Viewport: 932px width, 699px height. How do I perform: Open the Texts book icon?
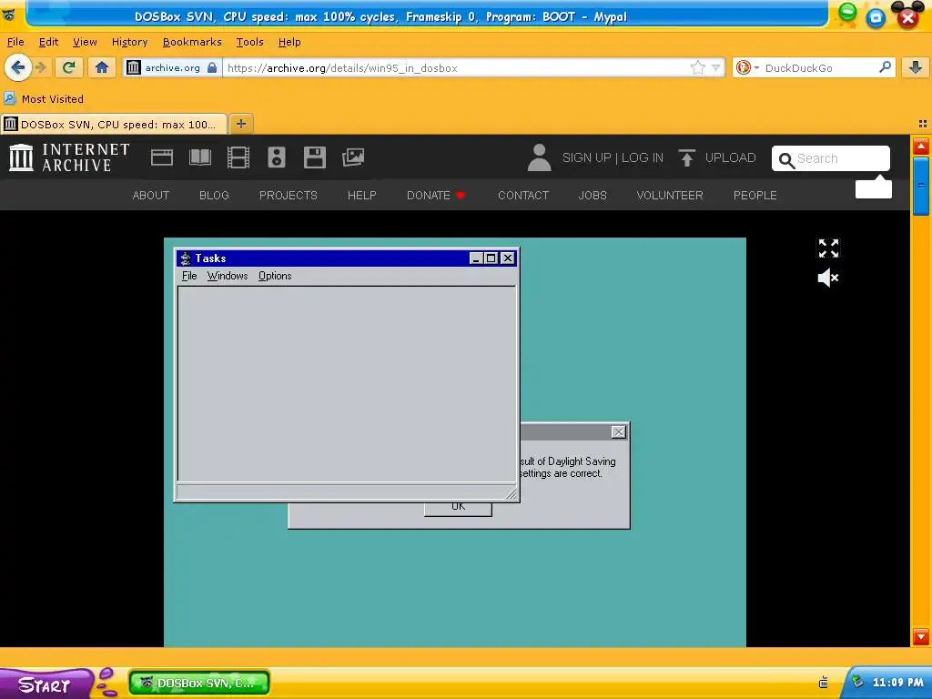pyautogui.click(x=199, y=157)
